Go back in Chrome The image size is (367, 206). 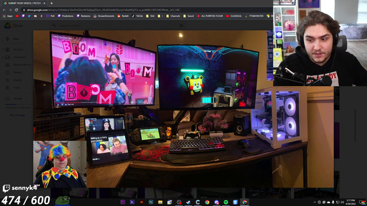pyautogui.click(x=4, y=10)
